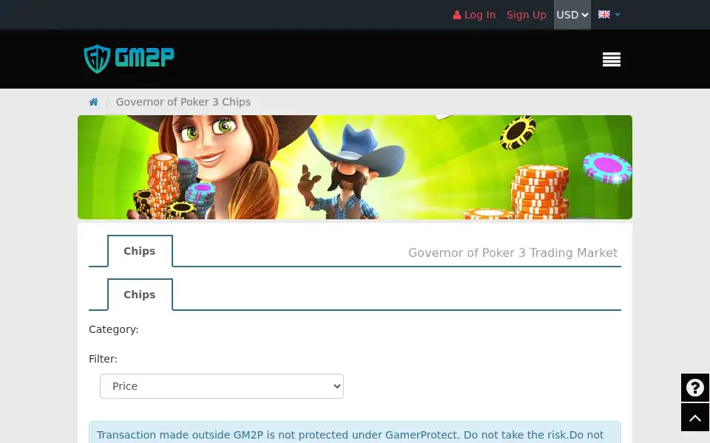
Task: Open the USD currency dropdown
Action: click(572, 15)
